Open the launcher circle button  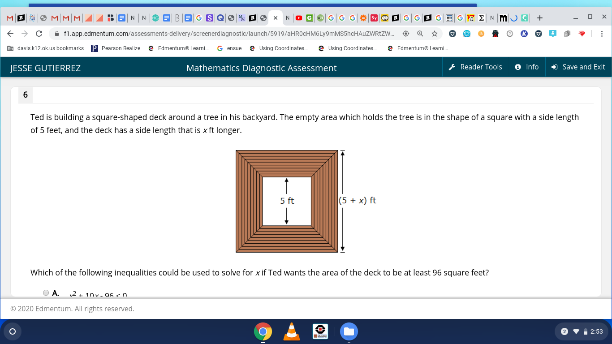(x=13, y=331)
